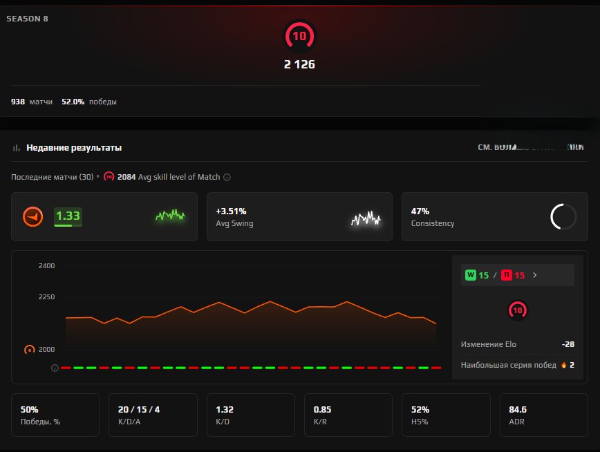
Task: Click the white Avg Swing sparkline graph
Action: 366,218
